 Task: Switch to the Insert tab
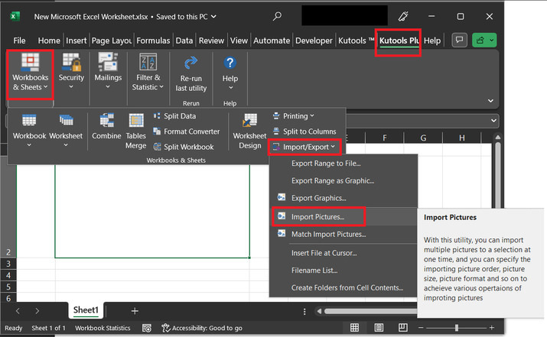[76, 41]
